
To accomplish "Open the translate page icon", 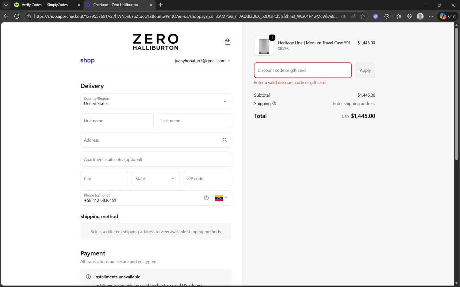I will 344,16.
